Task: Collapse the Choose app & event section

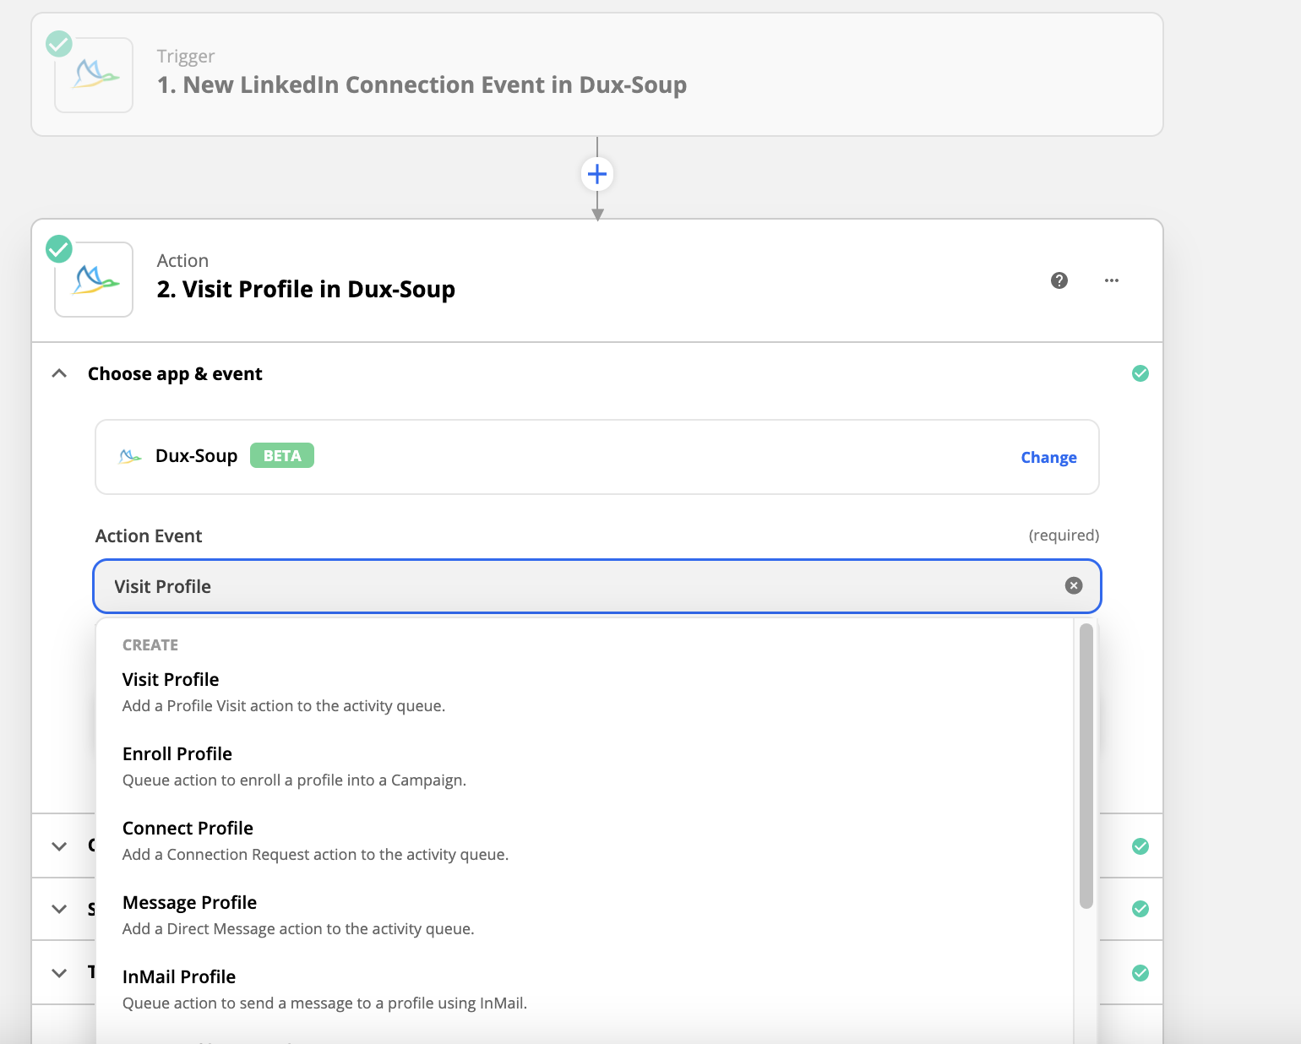Action: point(59,373)
